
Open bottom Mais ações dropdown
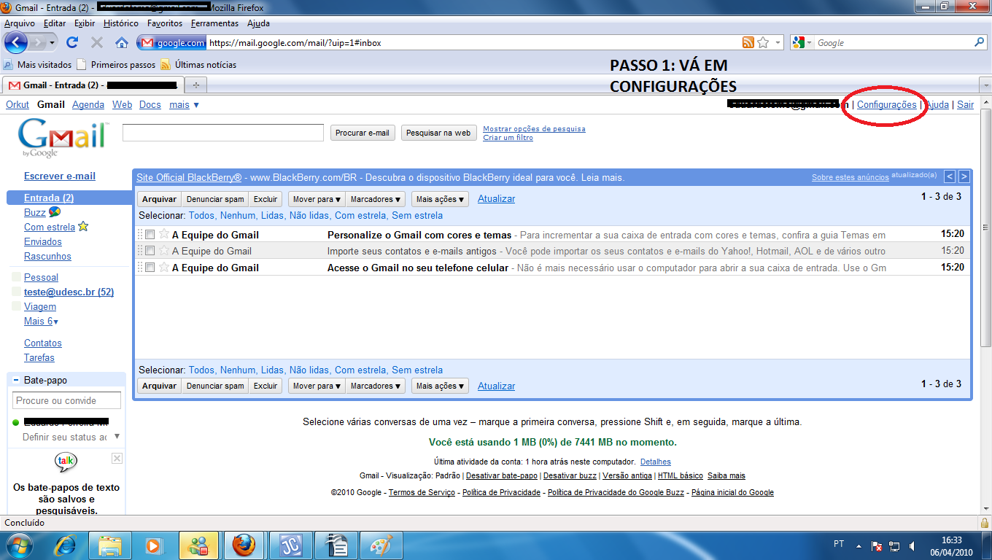(440, 386)
